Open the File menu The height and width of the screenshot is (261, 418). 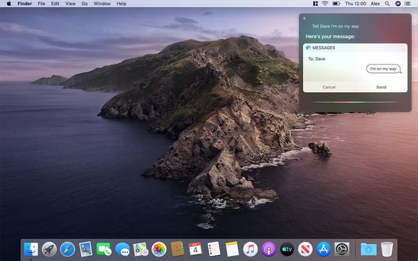point(42,3)
